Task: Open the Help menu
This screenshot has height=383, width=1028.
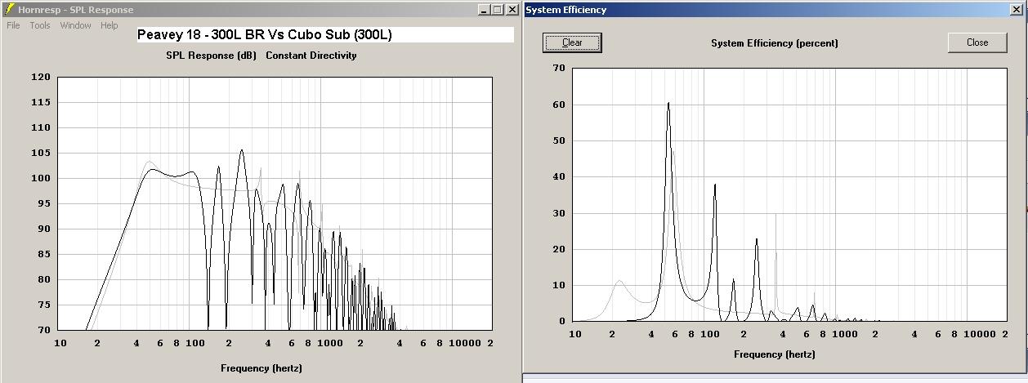Action: pyautogui.click(x=110, y=25)
